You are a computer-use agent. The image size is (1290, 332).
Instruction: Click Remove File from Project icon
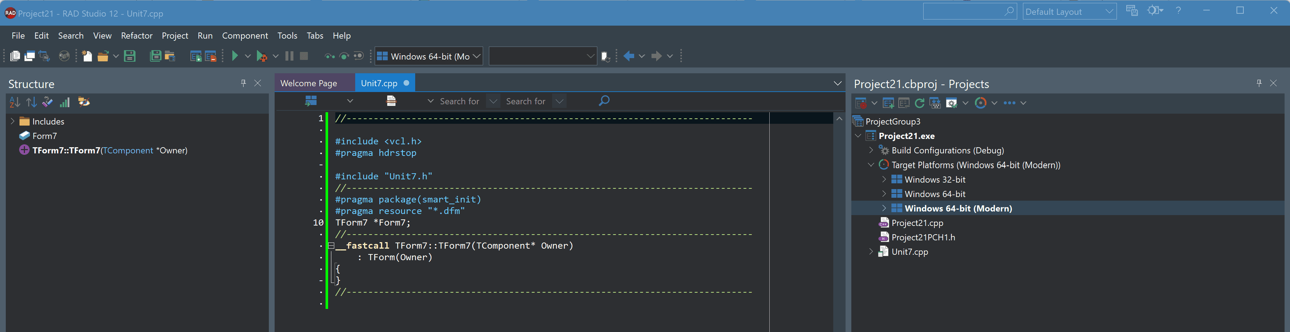[210, 56]
